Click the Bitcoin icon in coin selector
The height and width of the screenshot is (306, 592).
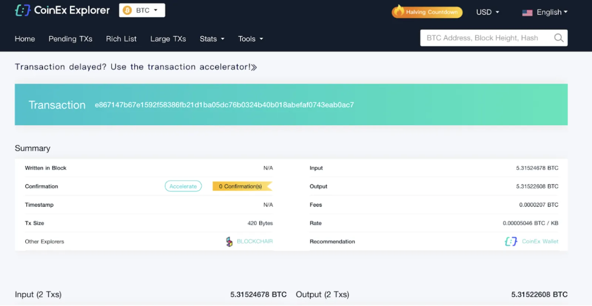click(127, 10)
